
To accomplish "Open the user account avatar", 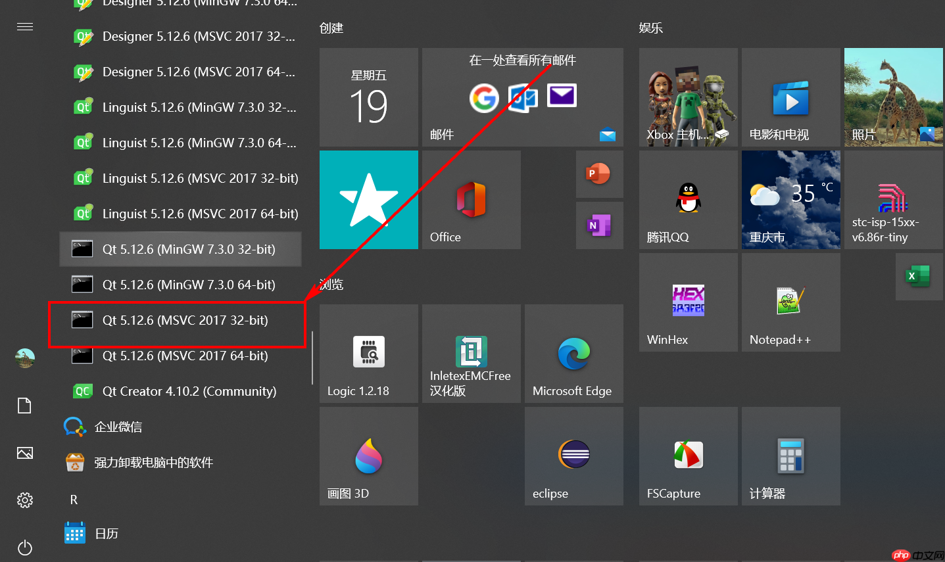I will (25, 358).
